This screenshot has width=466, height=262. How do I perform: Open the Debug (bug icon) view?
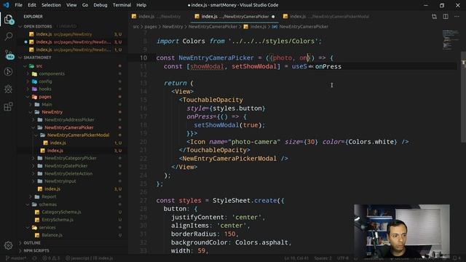[x=8, y=89]
